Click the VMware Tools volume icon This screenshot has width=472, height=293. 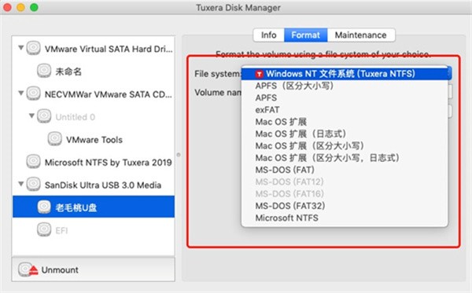55,139
